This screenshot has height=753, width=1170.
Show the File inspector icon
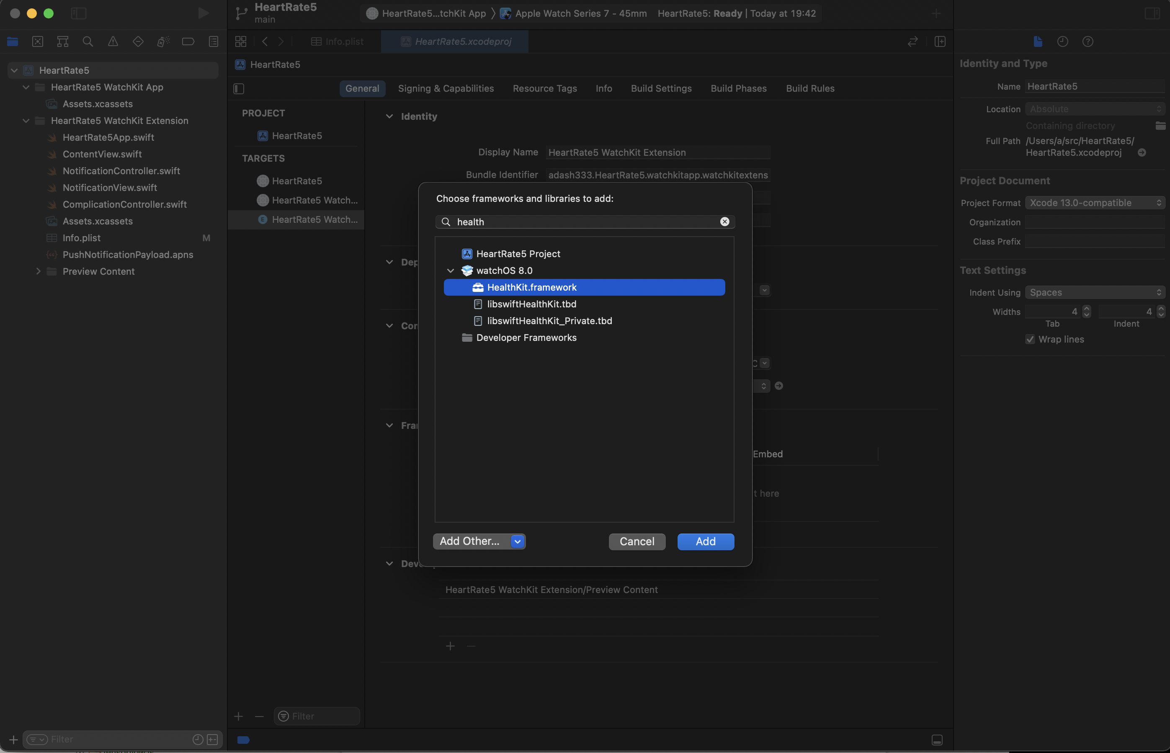pos(1038,41)
